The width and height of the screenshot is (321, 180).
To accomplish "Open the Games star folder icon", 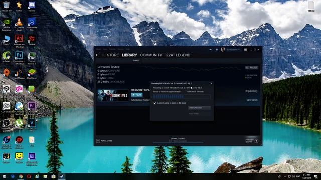I will click(x=19, y=6).
